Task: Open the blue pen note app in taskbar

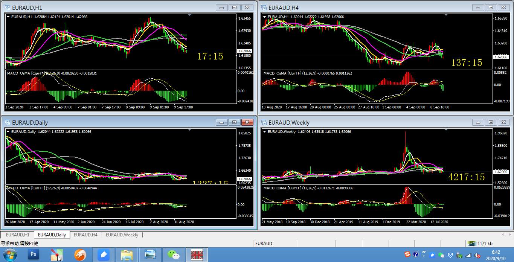Action: pyautogui.click(x=103, y=255)
